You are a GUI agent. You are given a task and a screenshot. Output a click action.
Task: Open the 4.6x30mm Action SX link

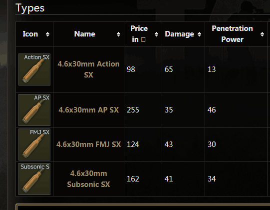[x=88, y=69]
